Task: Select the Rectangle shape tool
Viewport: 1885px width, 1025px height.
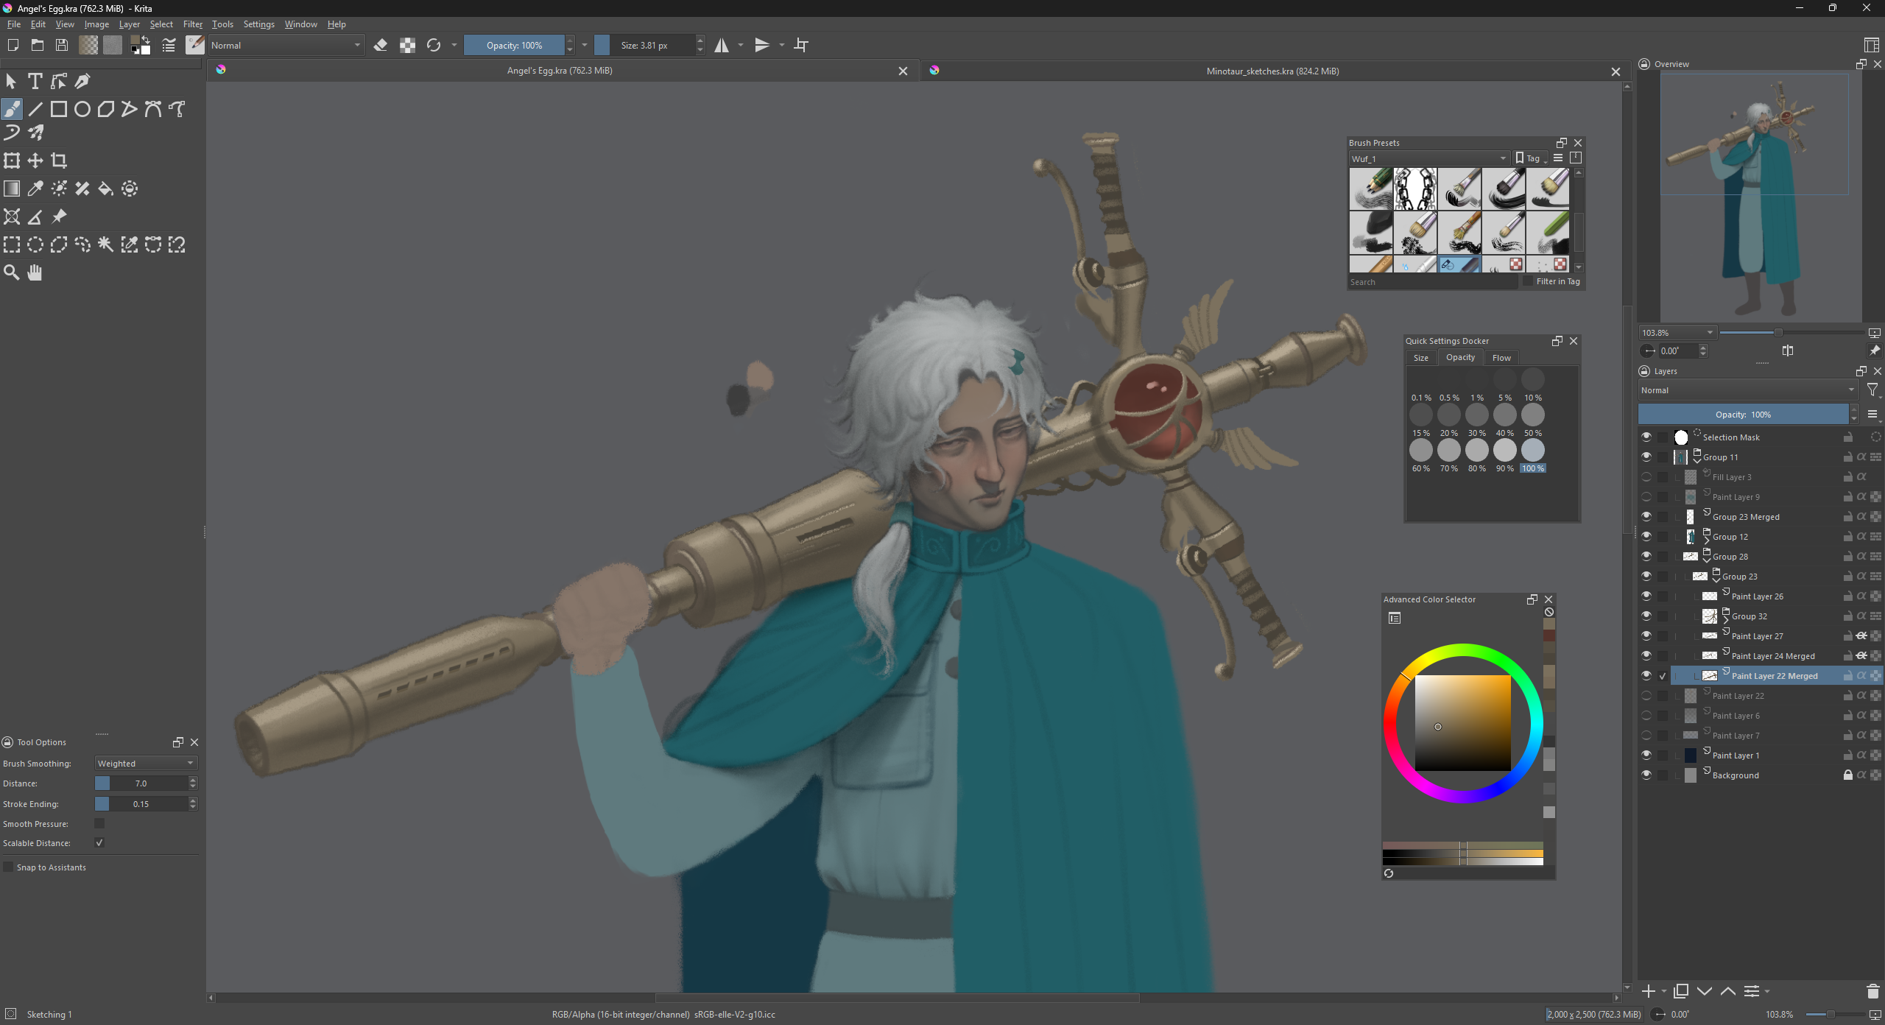Action: (x=59, y=109)
